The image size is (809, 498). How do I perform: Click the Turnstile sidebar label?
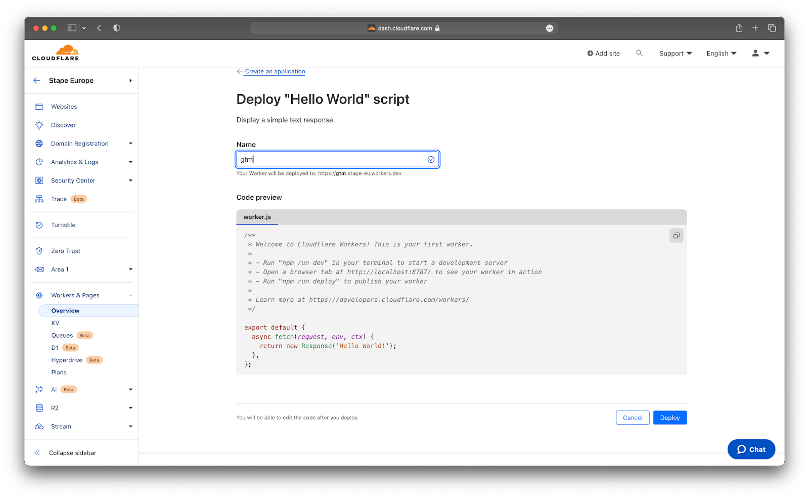click(x=63, y=225)
